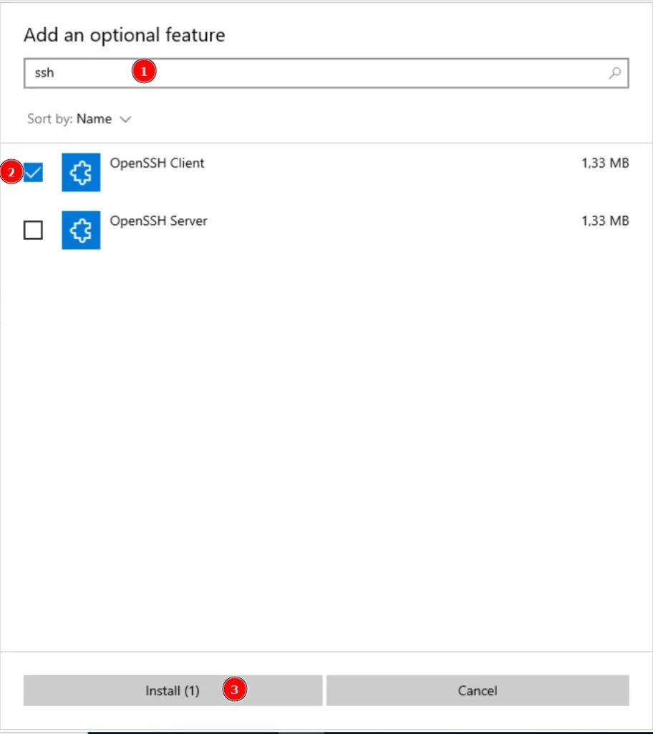The height and width of the screenshot is (734, 653).
Task: Click the magnifying glass search icon
Action: [614, 72]
